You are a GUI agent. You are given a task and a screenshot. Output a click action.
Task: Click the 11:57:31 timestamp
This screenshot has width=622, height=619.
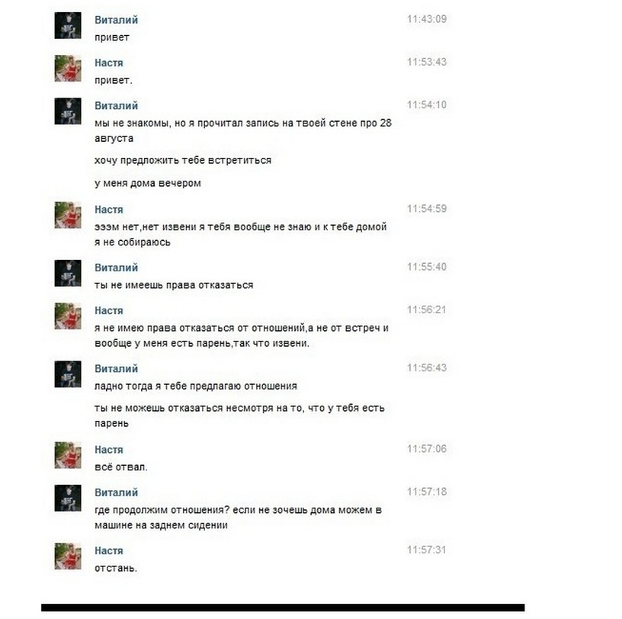[x=426, y=550]
